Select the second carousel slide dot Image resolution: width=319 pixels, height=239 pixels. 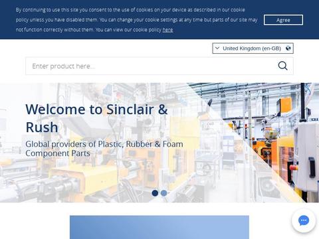[x=164, y=193]
